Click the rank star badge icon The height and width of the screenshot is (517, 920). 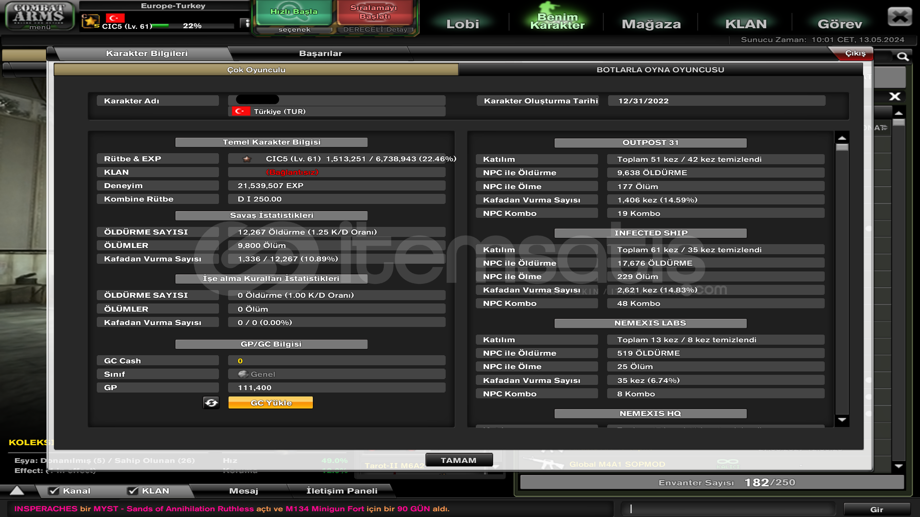click(x=90, y=21)
